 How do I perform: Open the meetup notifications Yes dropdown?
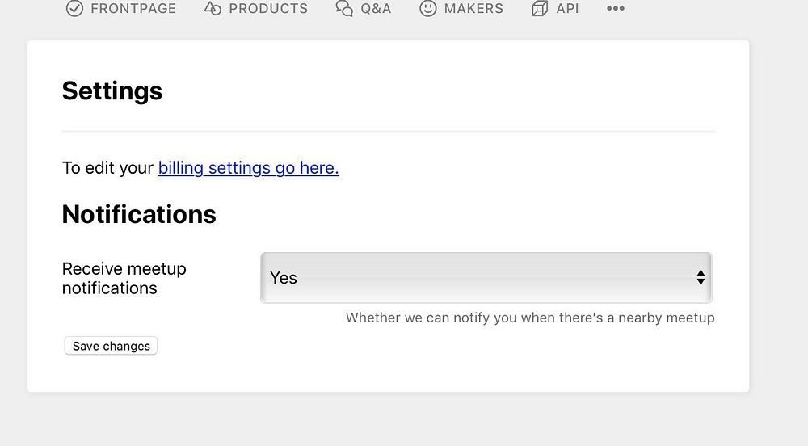tap(485, 278)
